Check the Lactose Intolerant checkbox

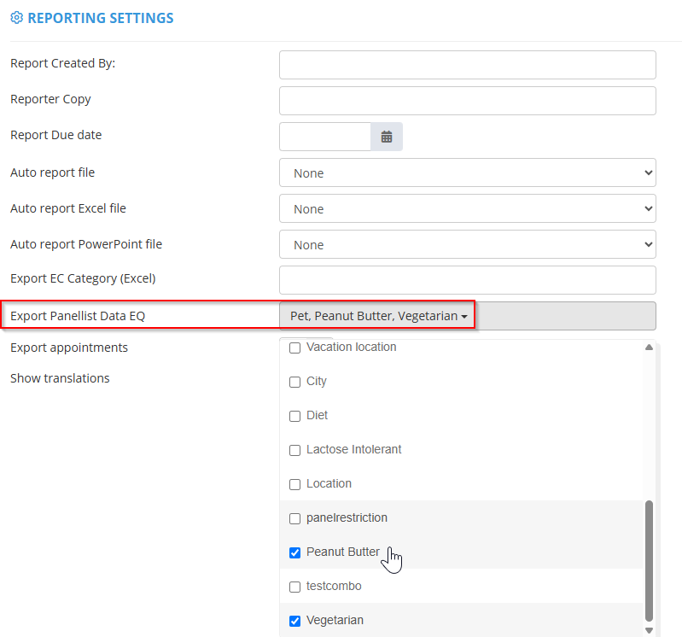pos(295,450)
